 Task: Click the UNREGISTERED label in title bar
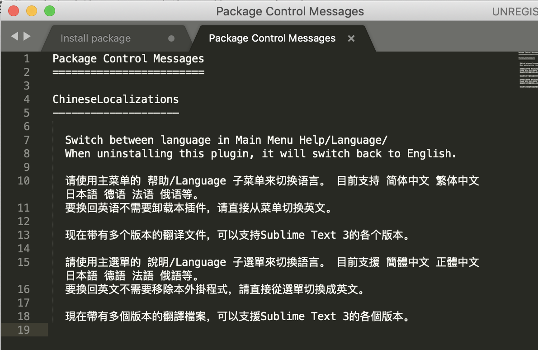pyautogui.click(x=514, y=12)
